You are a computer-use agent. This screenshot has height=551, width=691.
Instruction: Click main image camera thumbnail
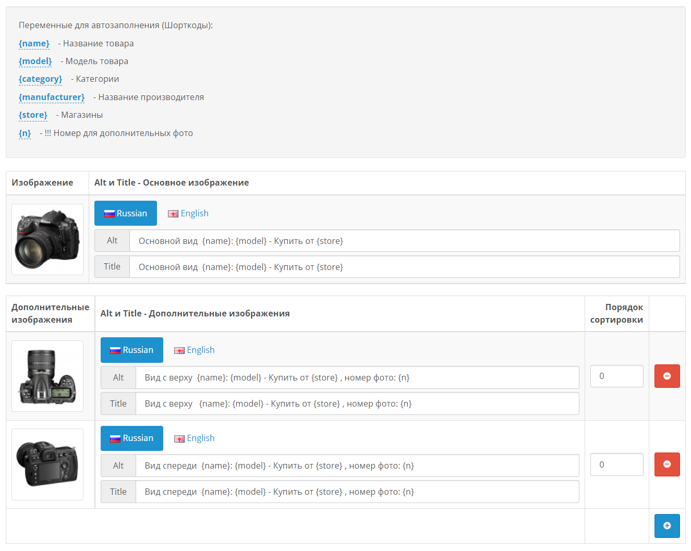(x=47, y=239)
